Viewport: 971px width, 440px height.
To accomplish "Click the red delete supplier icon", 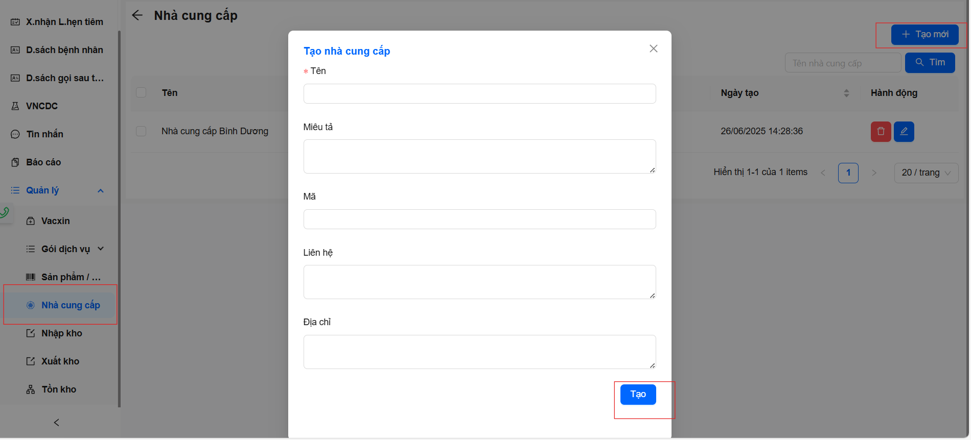I will click(x=881, y=132).
